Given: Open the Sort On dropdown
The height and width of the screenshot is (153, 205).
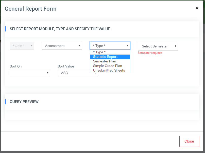Looking at the screenshot, I should pyautogui.click(x=30, y=73).
